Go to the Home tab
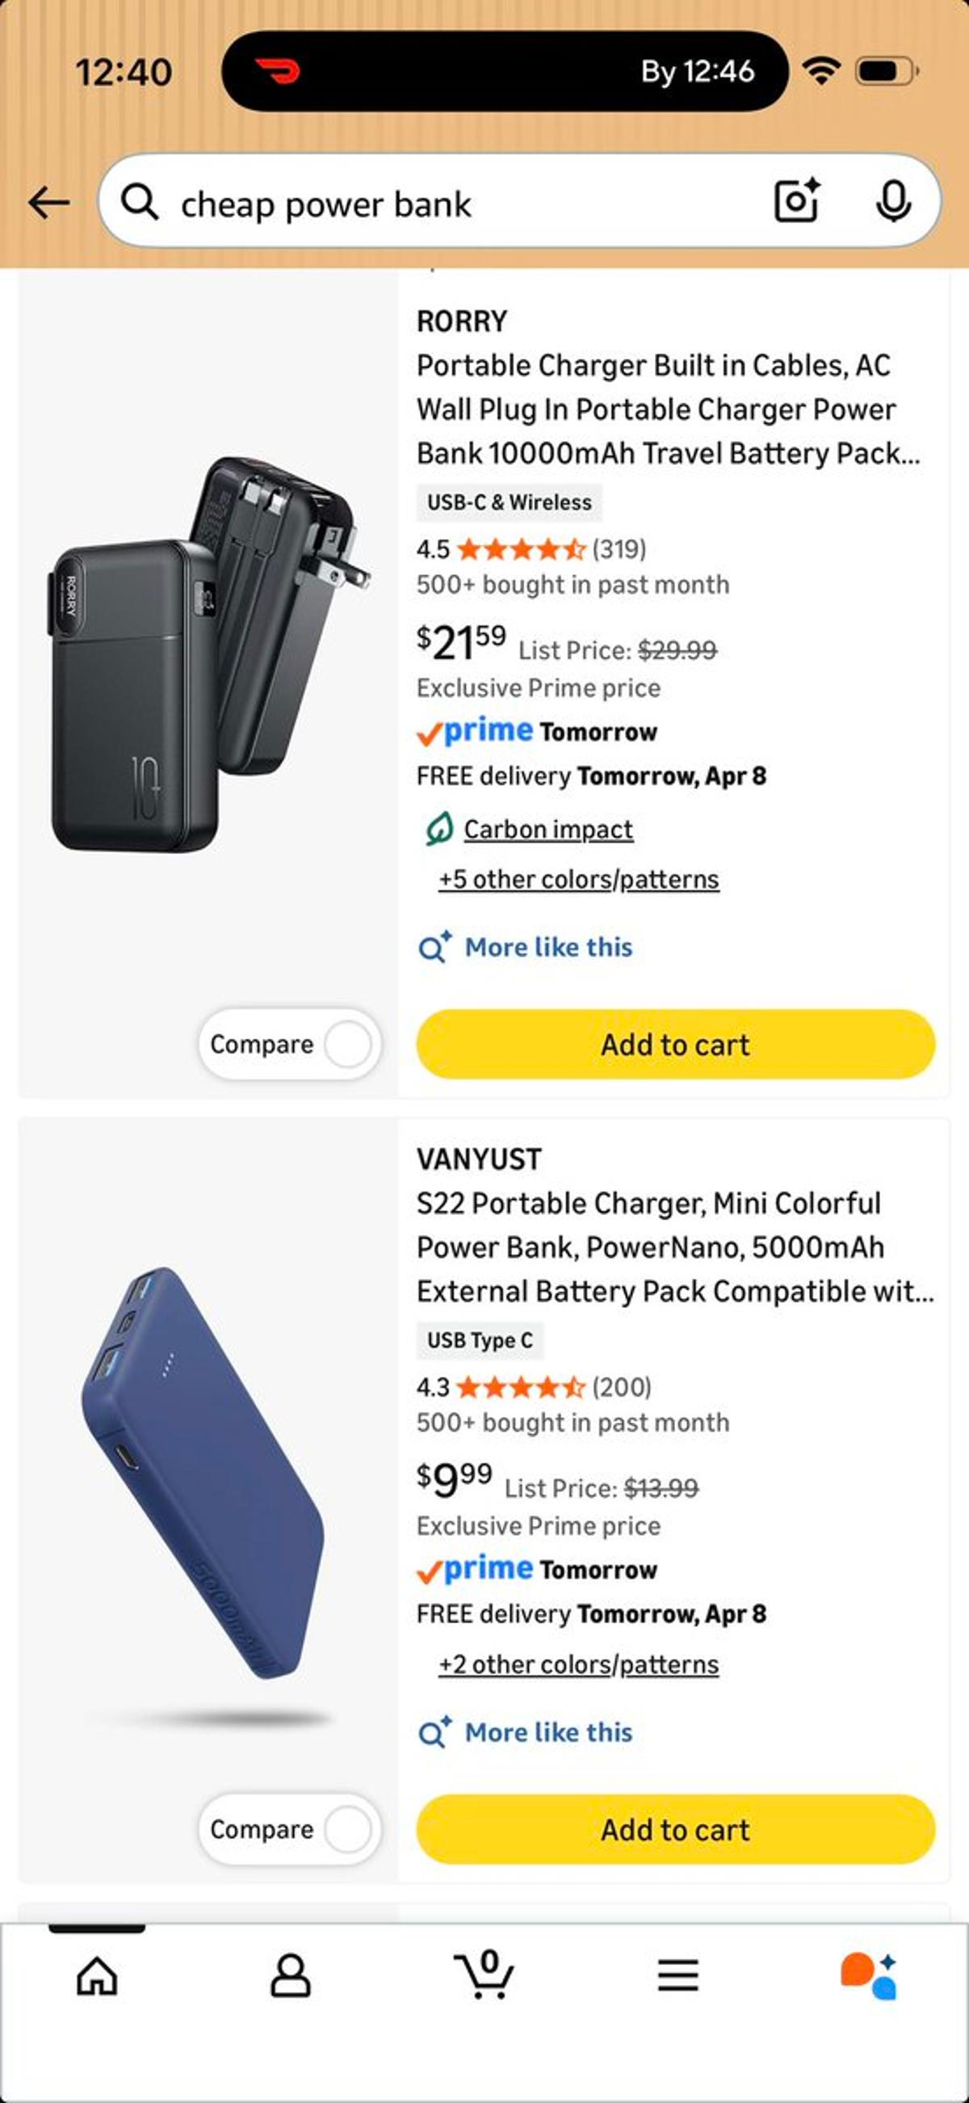969x2103 pixels. [x=97, y=1976]
